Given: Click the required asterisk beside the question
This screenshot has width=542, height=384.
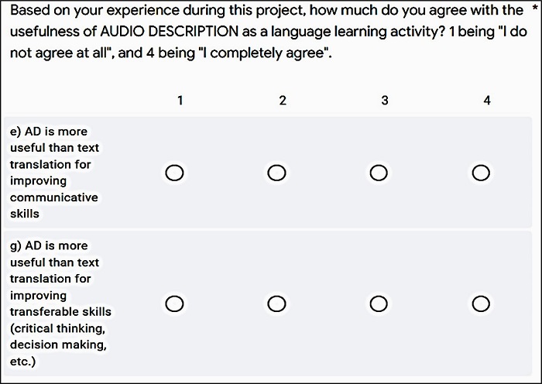Looking at the screenshot, I should pos(534,10).
